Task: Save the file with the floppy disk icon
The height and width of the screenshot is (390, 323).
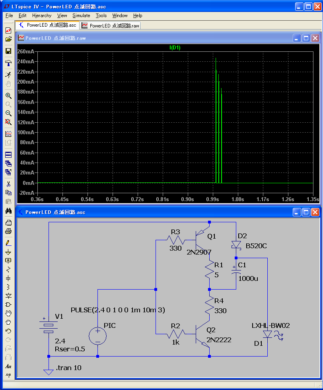Action: (x=8, y=51)
